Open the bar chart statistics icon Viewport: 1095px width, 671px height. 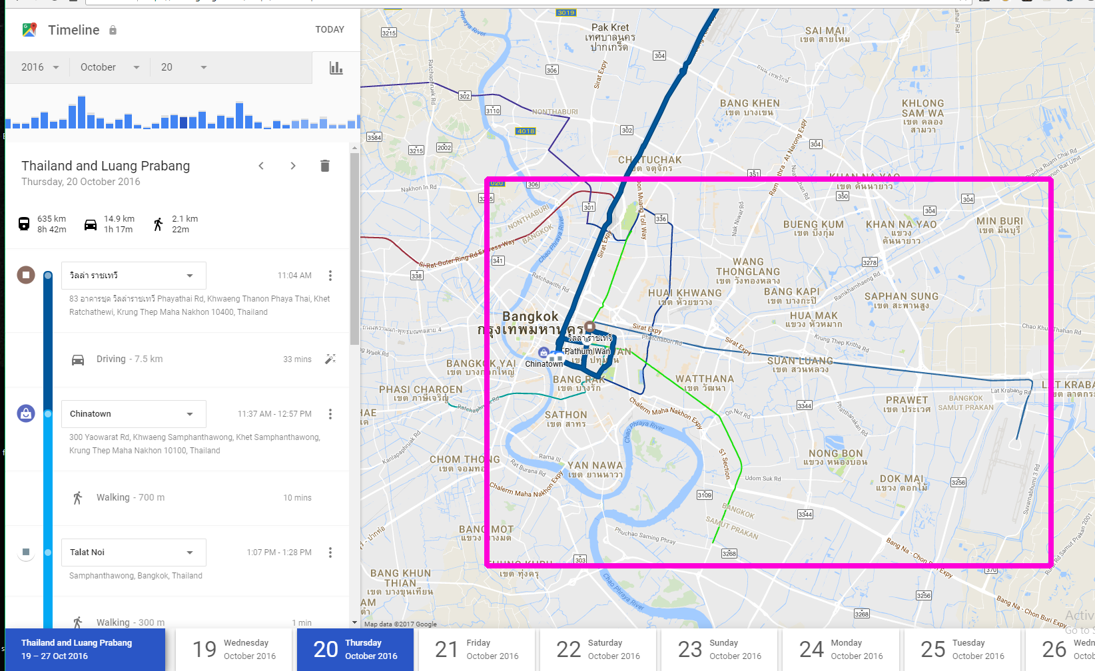(x=336, y=67)
